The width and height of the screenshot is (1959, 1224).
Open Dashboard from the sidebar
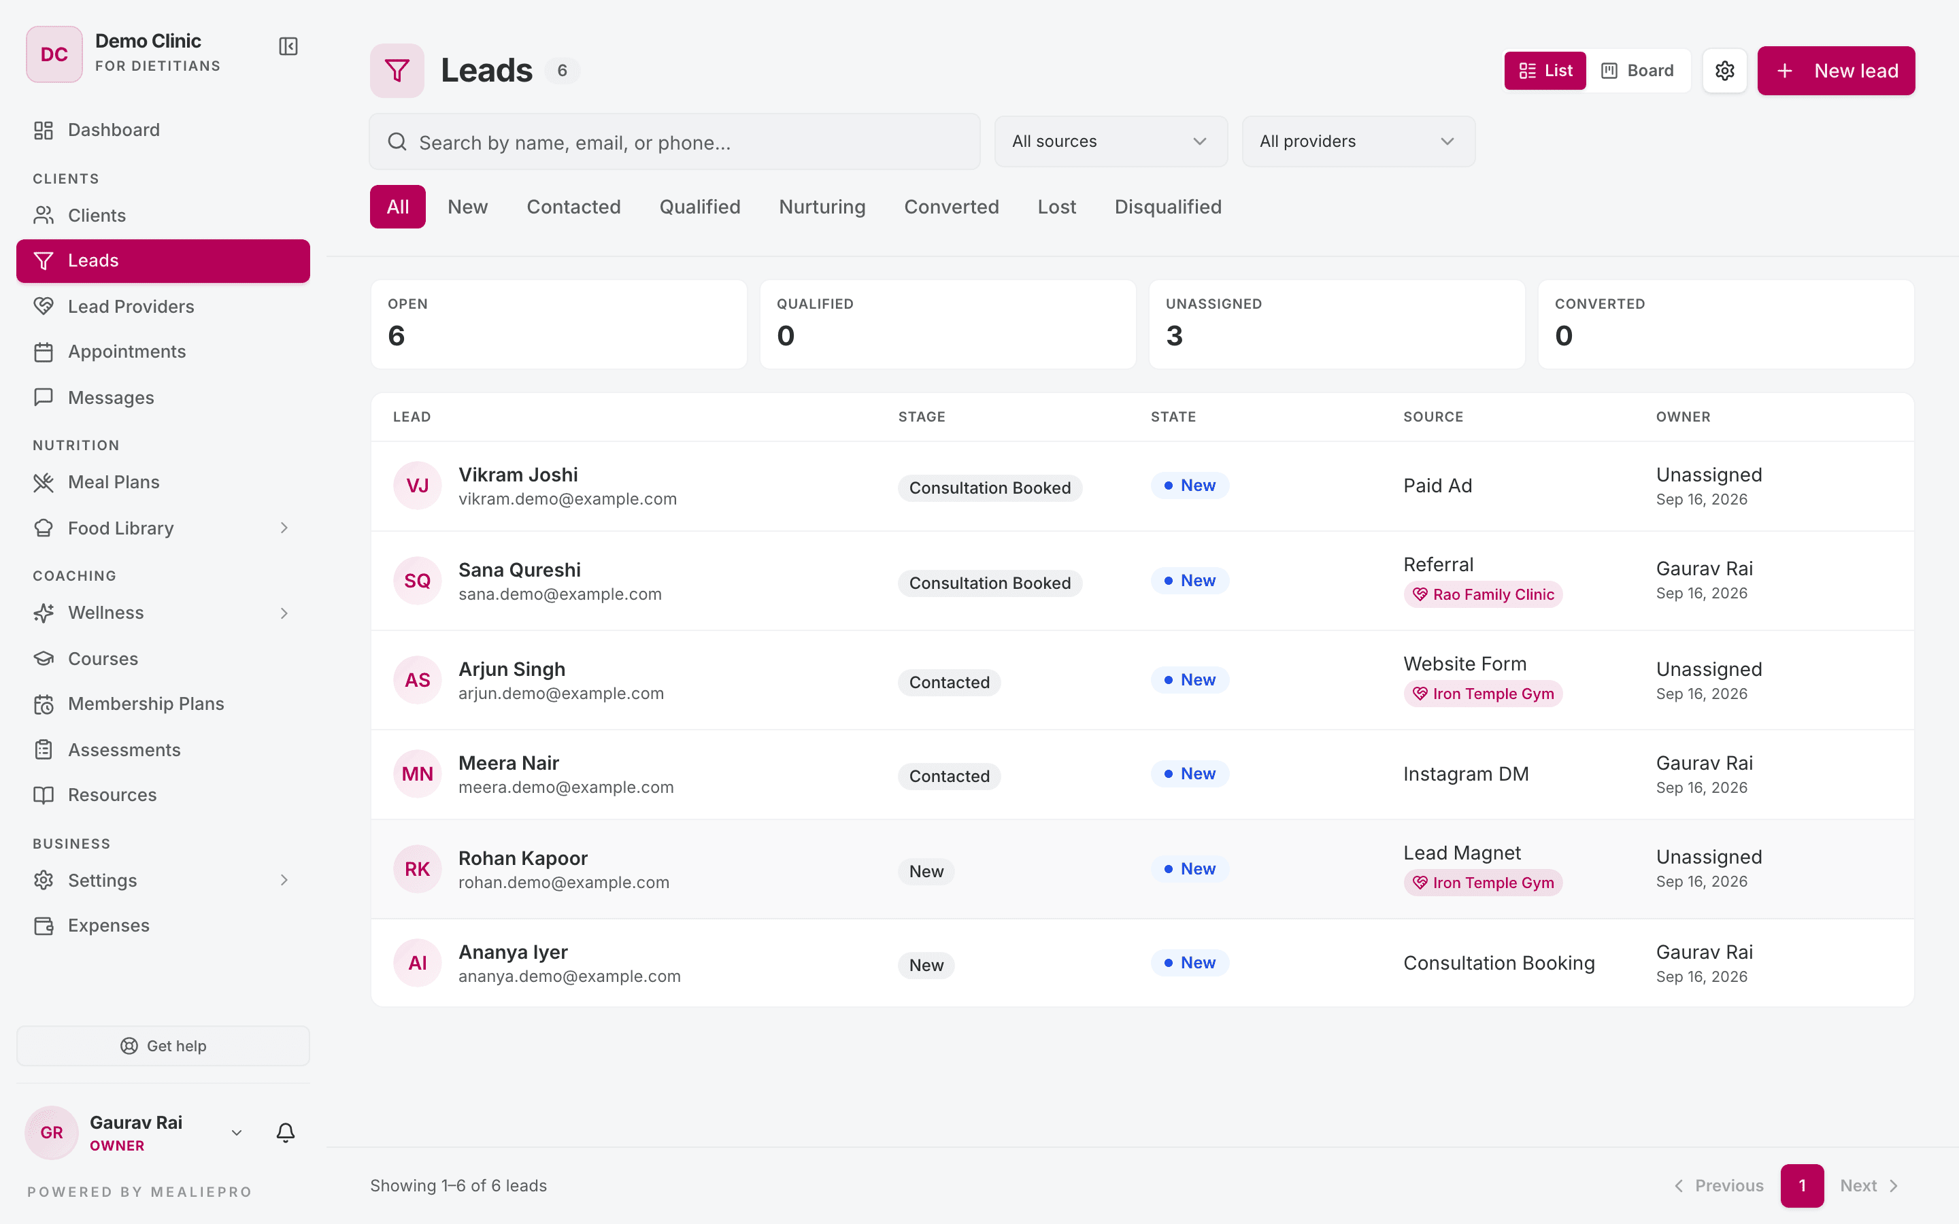pos(163,129)
